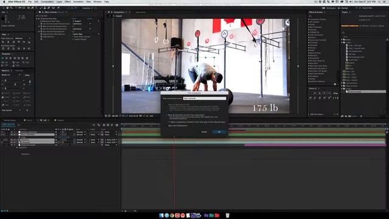Open the File menu

point(30,1)
